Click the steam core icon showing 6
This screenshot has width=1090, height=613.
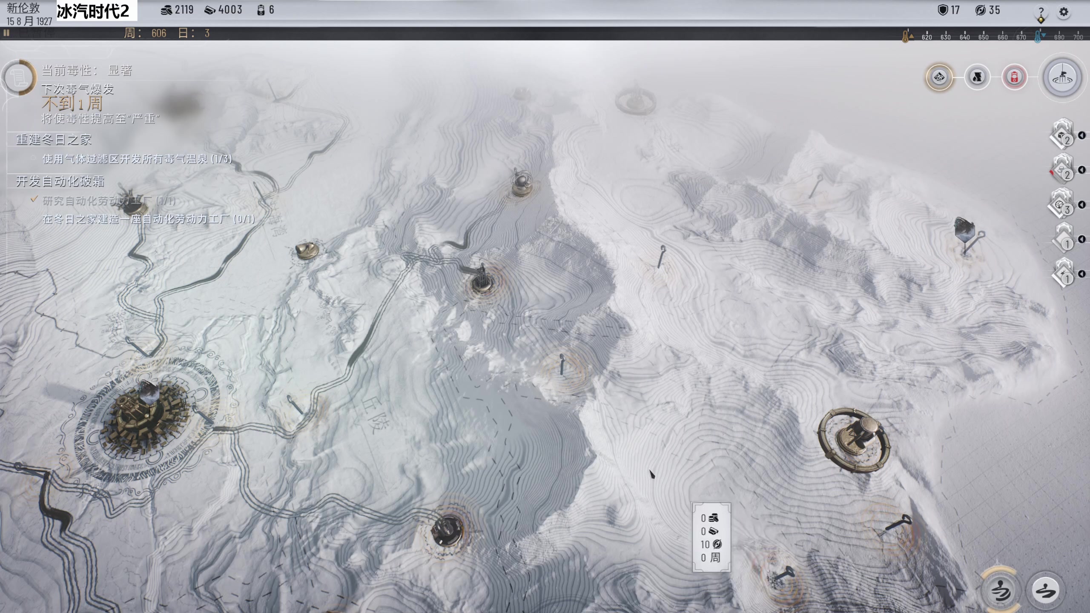coord(261,10)
